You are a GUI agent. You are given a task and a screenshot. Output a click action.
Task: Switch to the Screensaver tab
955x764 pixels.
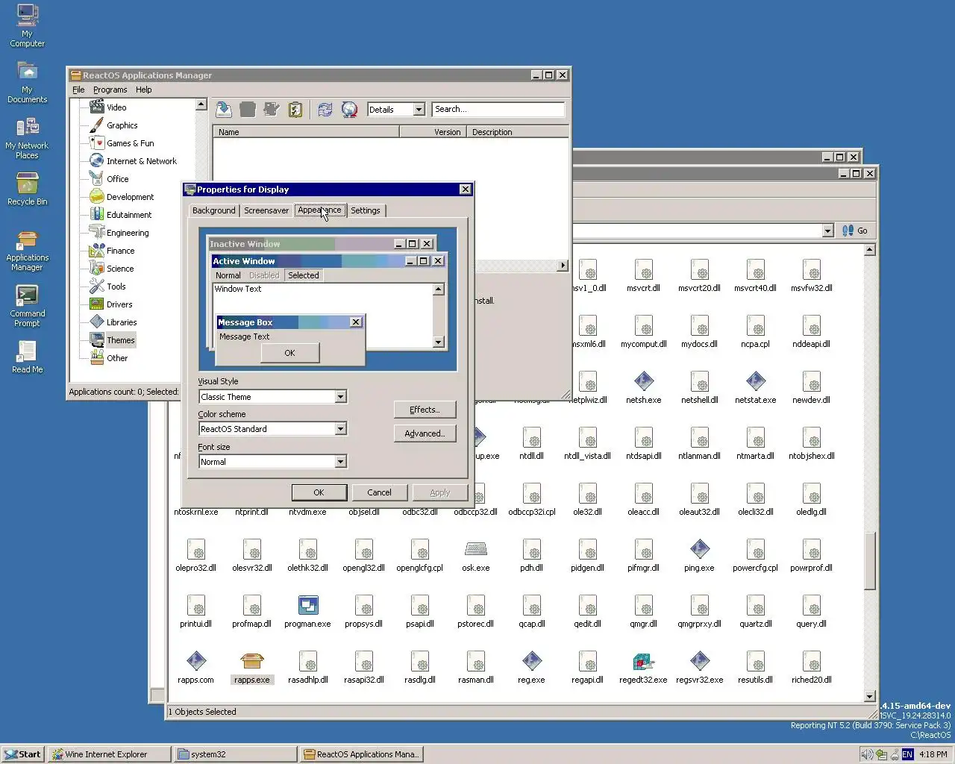(x=266, y=210)
